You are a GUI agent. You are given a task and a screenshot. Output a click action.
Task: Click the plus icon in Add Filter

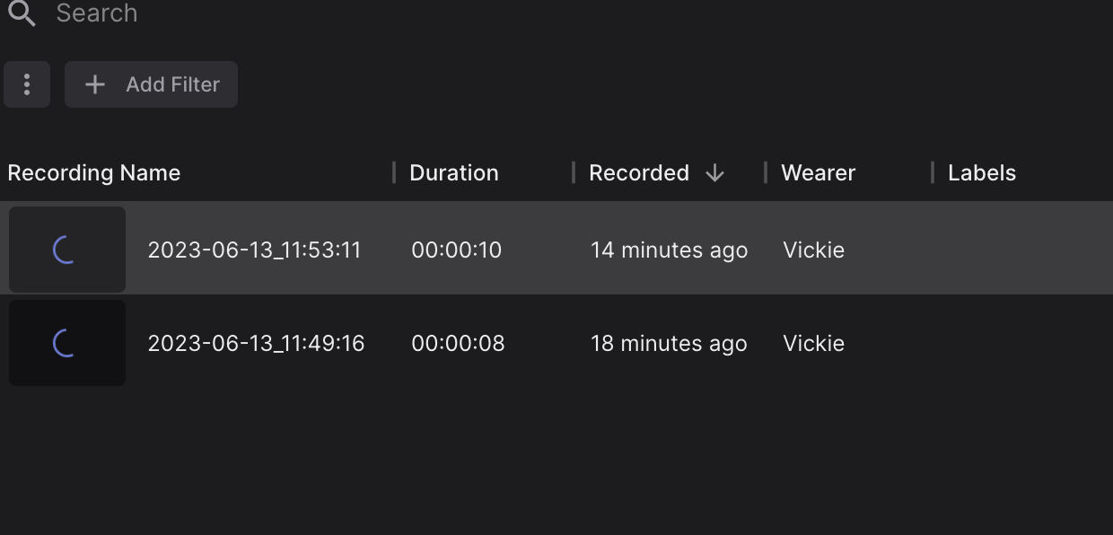pos(94,84)
